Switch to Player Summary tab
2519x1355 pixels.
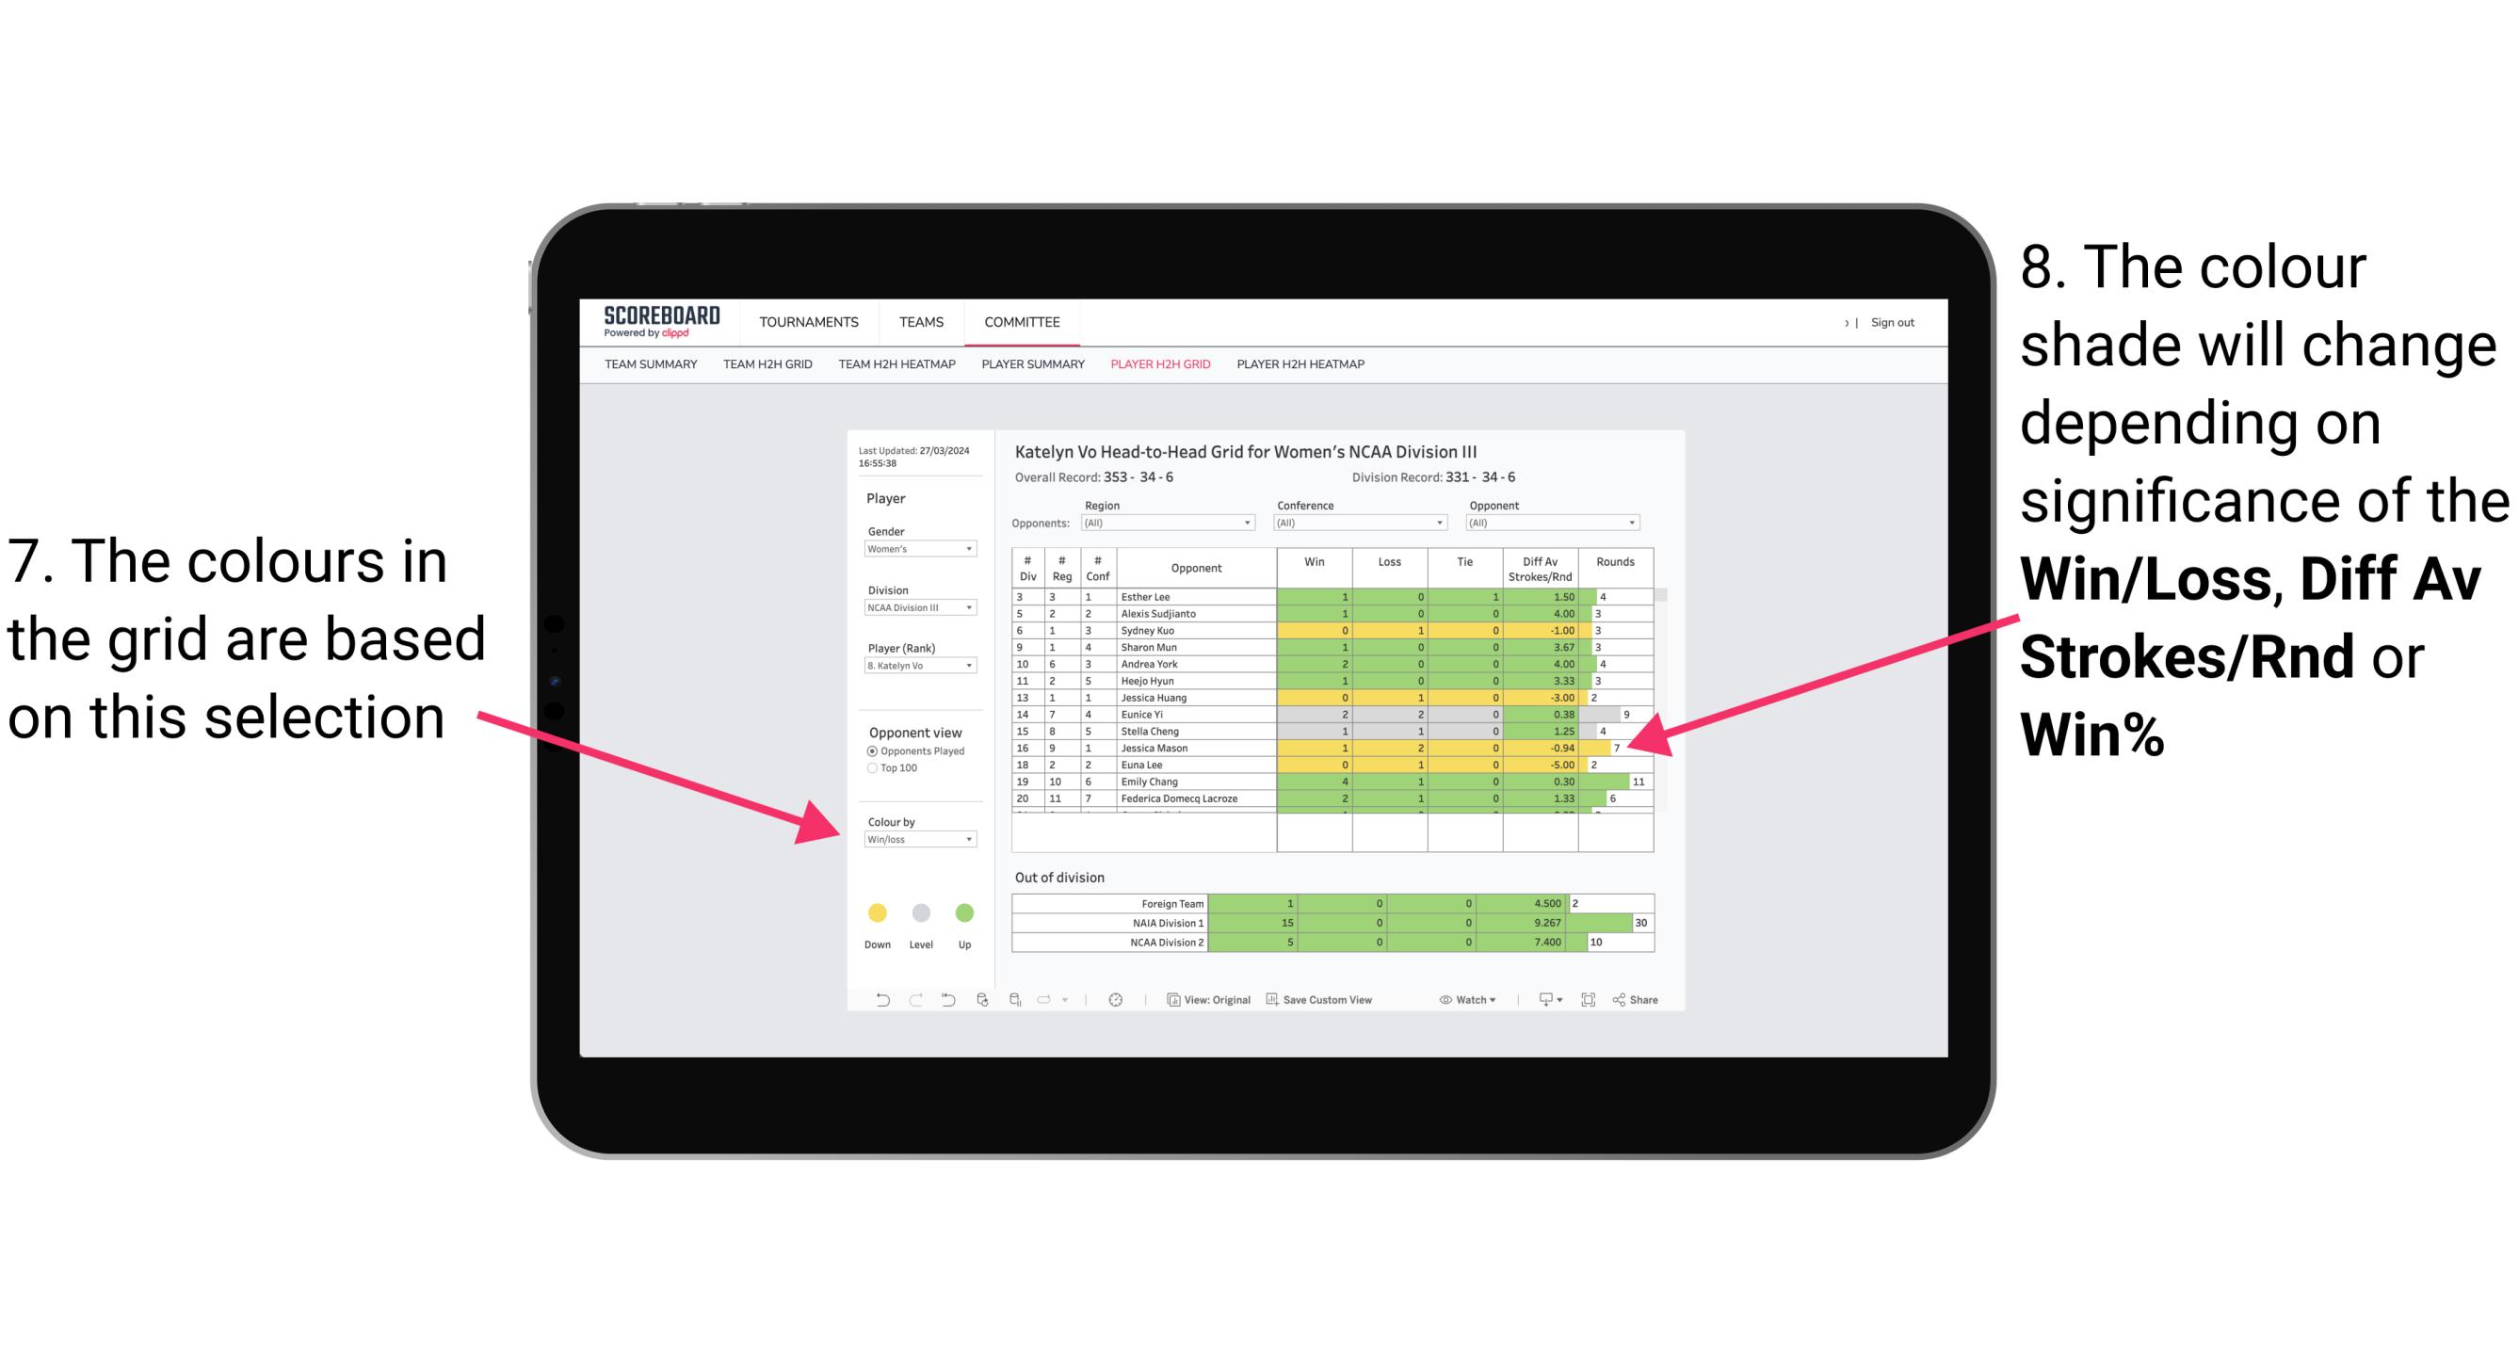[1029, 372]
